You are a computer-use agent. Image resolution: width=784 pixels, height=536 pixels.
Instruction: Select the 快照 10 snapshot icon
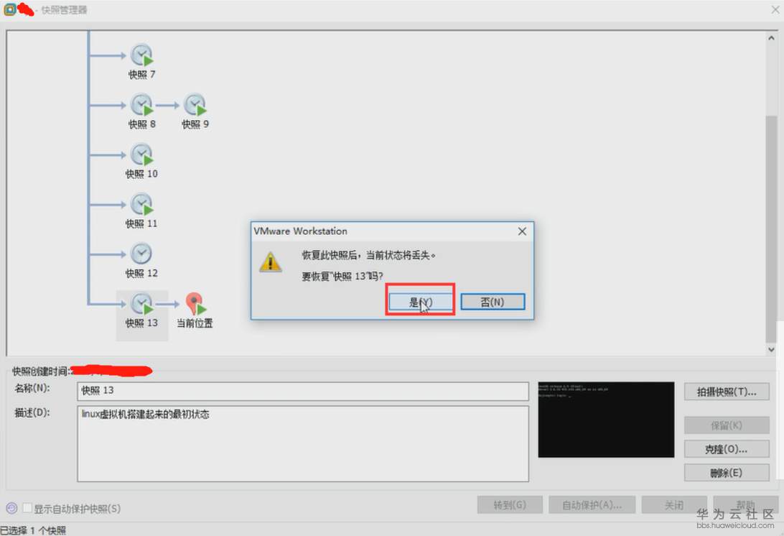point(142,154)
